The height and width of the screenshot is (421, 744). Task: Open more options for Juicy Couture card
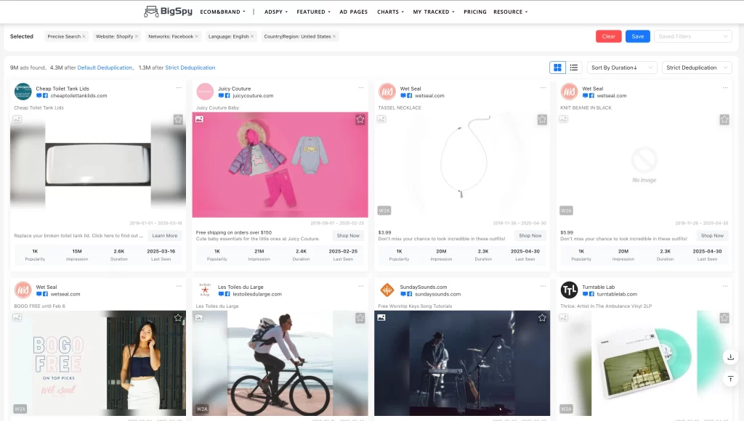pyautogui.click(x=361, y=88)
